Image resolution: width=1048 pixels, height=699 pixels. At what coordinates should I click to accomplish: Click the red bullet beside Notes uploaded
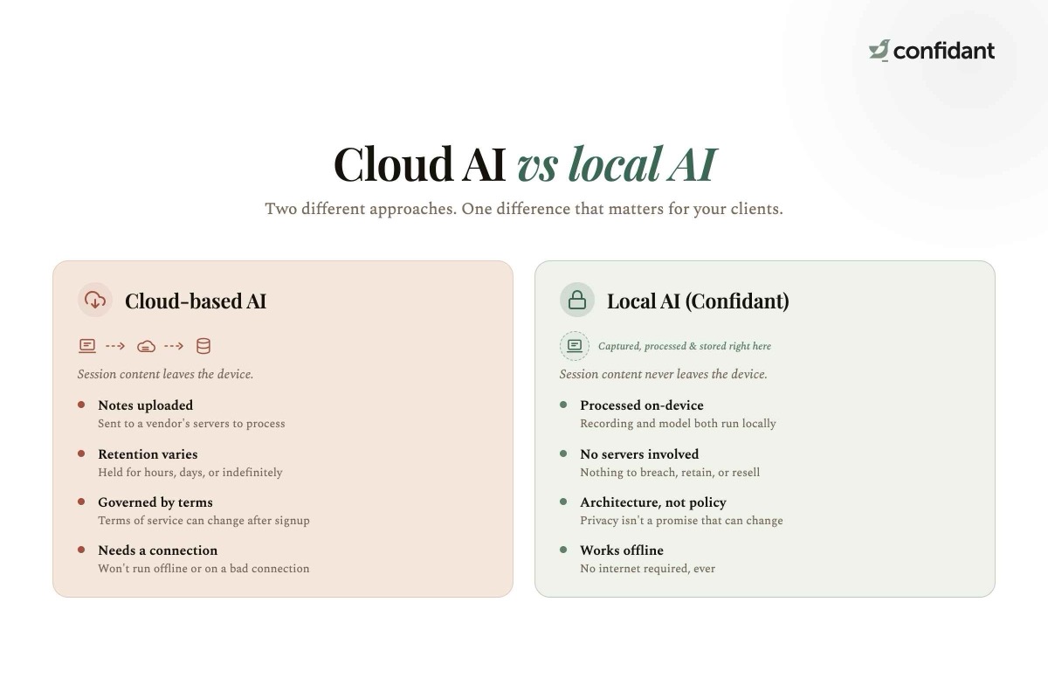81,405
